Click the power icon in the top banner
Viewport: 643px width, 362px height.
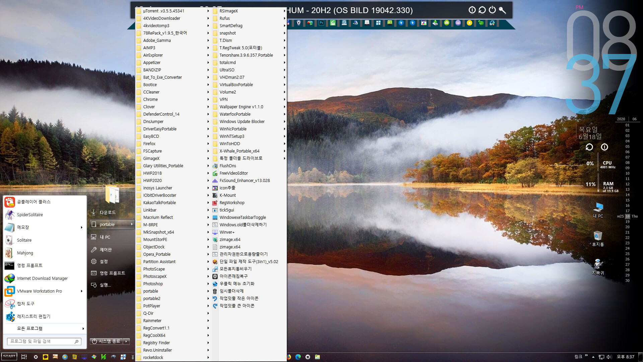(x=492, y=10)
